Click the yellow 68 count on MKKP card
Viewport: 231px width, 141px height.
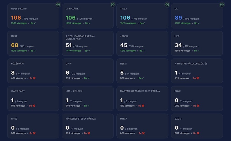click(15, 45)
